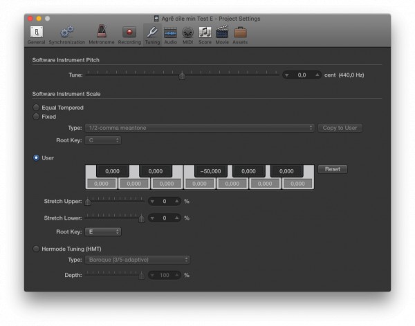Click the first white key 0,000 field

click(x=102, y=184)
